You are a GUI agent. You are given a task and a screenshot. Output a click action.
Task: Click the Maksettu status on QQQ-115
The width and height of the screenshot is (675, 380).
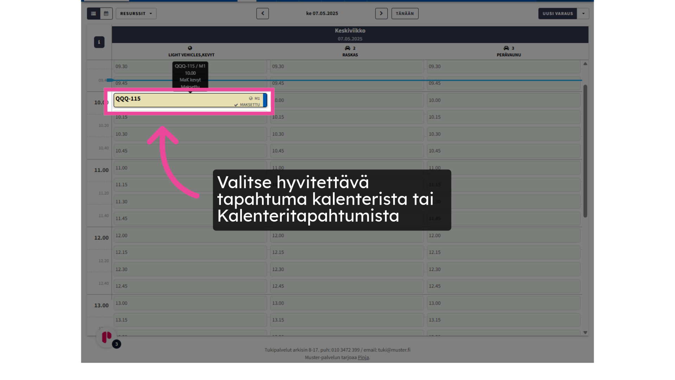click(x=247, y=105)
